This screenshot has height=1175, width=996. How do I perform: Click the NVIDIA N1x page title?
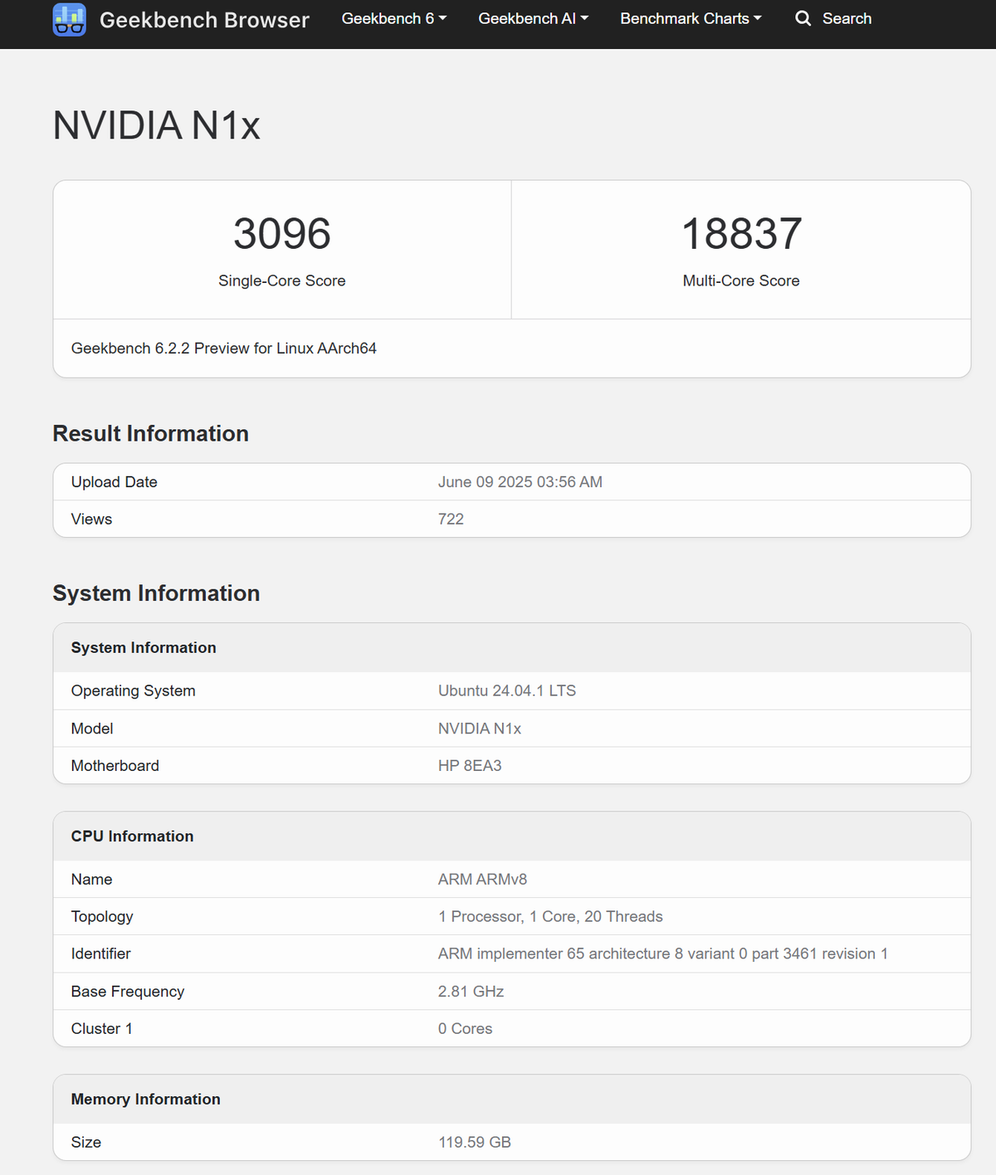pyautogui.click(x=156, y=125)
